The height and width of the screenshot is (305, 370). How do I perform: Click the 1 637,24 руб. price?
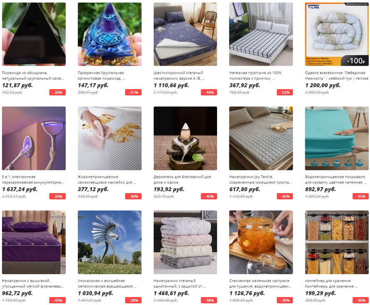click(x=20, y=189)
